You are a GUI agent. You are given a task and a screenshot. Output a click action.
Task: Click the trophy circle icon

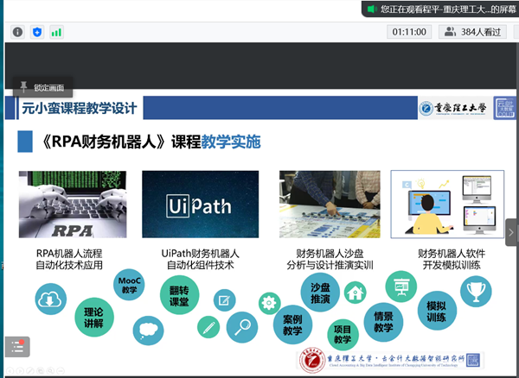coord(476,292)
